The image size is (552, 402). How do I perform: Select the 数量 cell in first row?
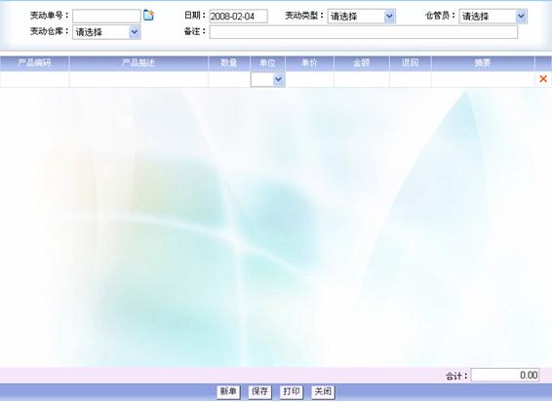point(229,80)
